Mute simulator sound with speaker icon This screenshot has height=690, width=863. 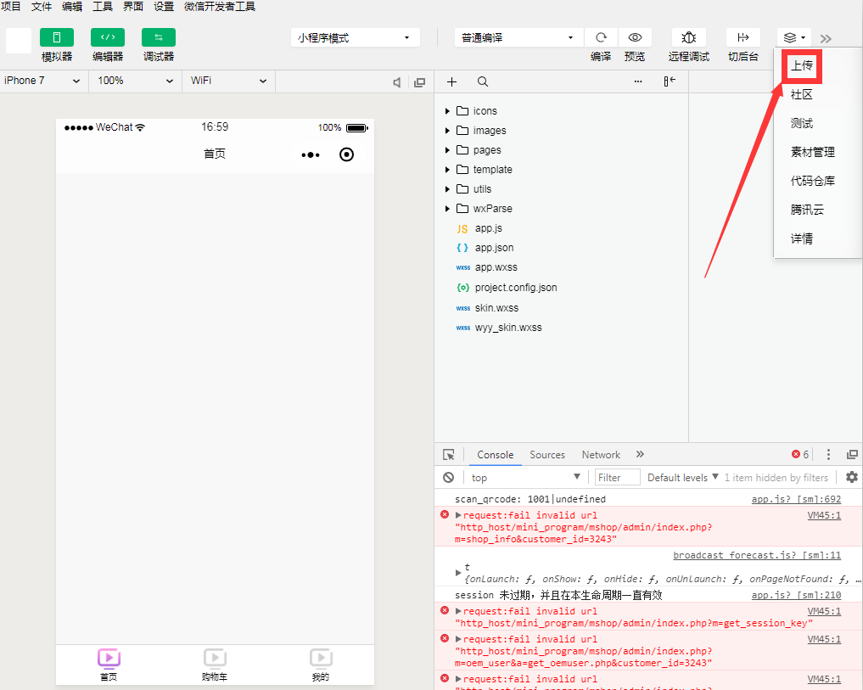pyautogui.click(x=396, y=82)
